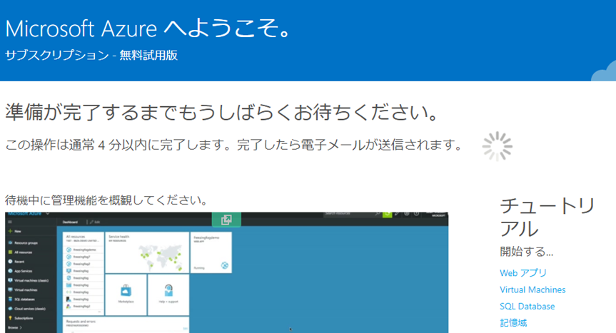Open the Web アプリ tutorial link
The image size is (616, 333).
(523, 272)
